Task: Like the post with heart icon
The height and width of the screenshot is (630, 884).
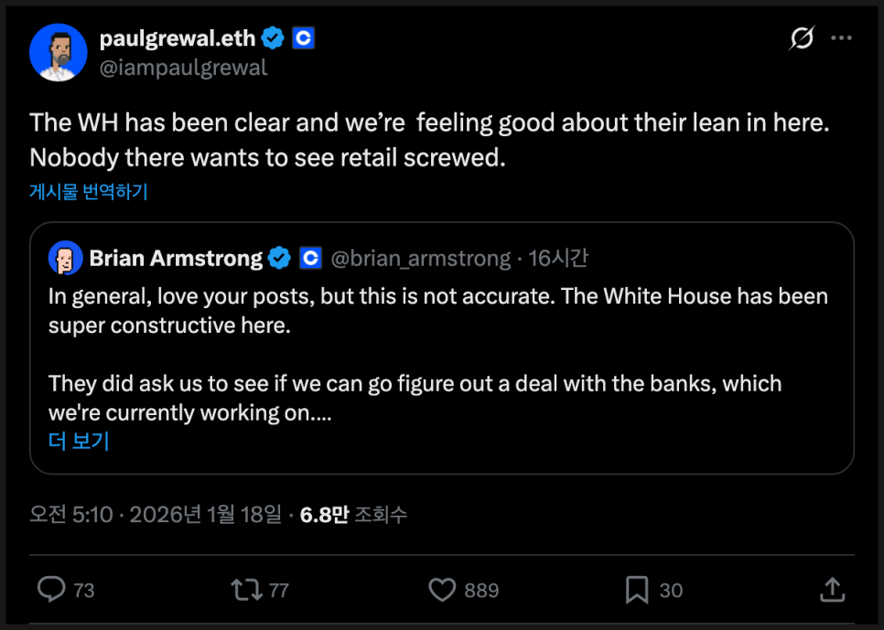Action: click(x=442, y=590)
